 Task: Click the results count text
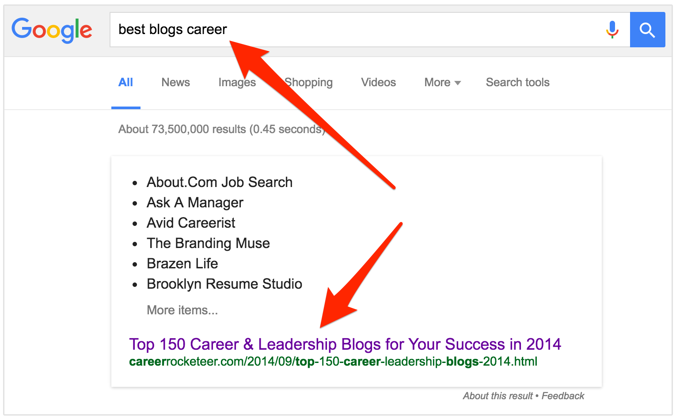coord(222,129)
